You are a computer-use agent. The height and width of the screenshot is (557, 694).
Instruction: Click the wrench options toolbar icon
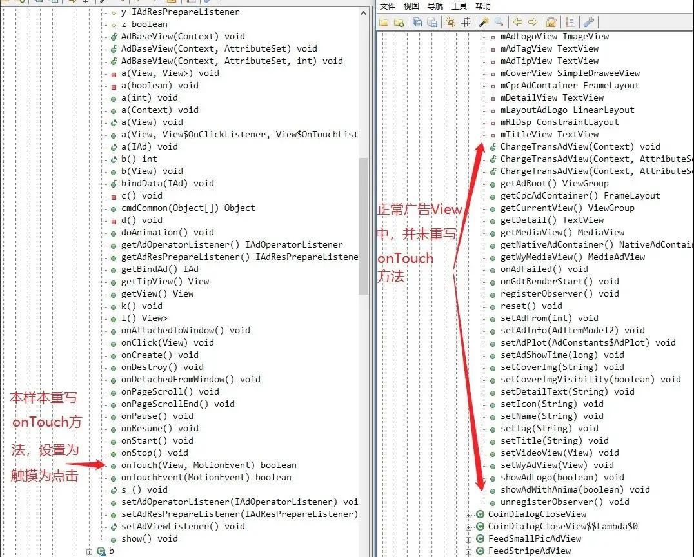click(589, 22)
